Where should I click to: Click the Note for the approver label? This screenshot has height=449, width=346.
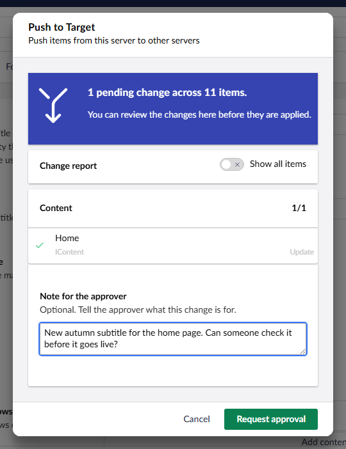83,296
